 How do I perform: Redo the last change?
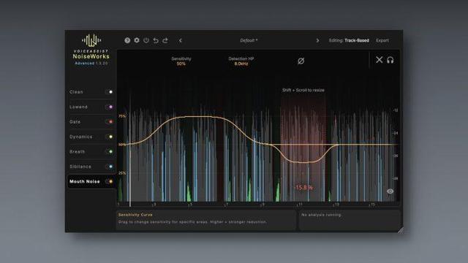[165, 40]
